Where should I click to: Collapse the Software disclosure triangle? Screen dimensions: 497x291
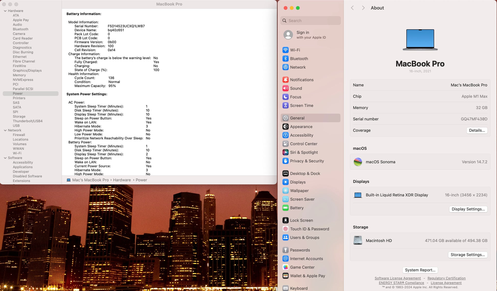[x=5, y=158]
